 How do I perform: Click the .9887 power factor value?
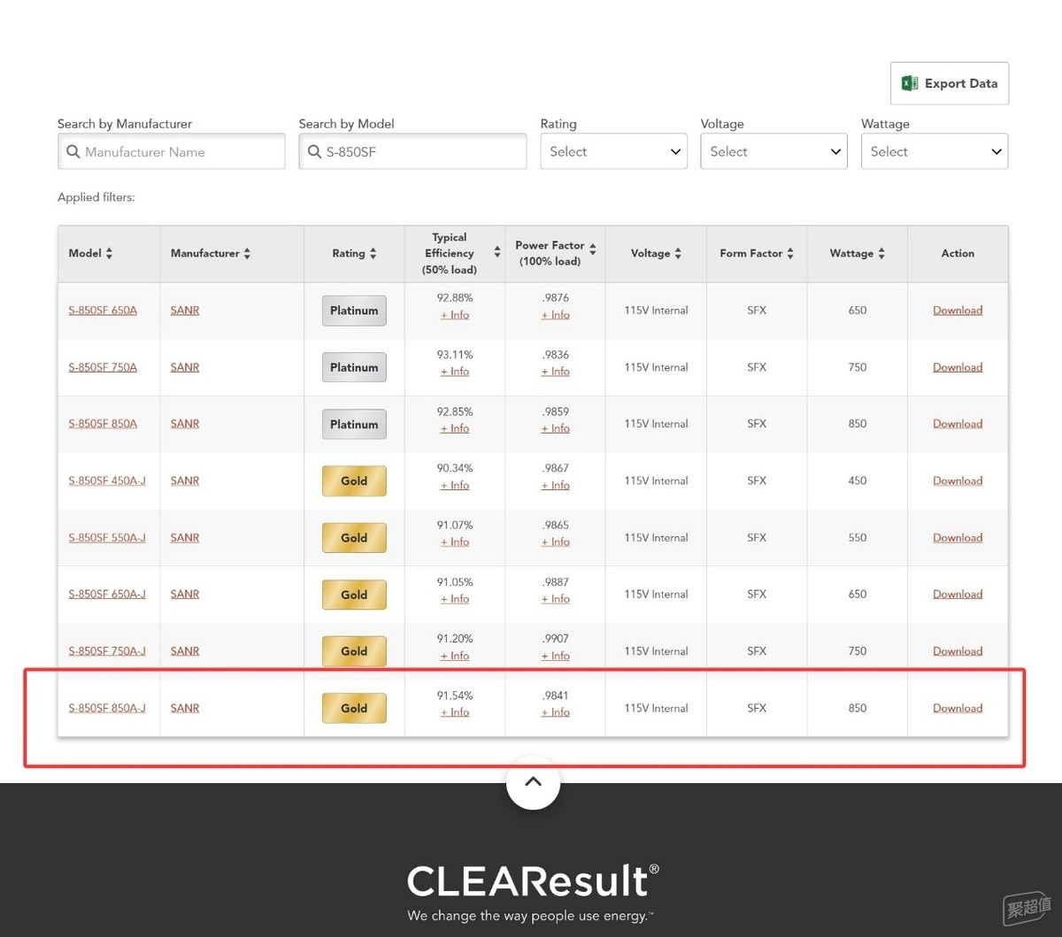(556, 582)
